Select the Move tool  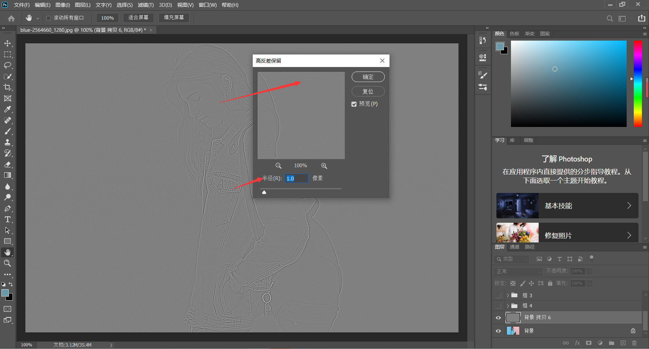click(x=7, y=44)
